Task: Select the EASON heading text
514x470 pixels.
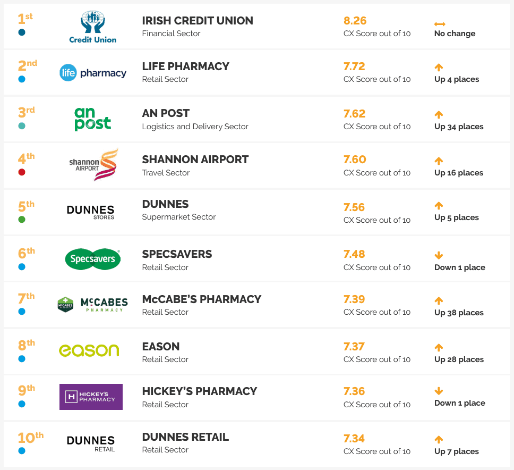Action: [160, 347]
